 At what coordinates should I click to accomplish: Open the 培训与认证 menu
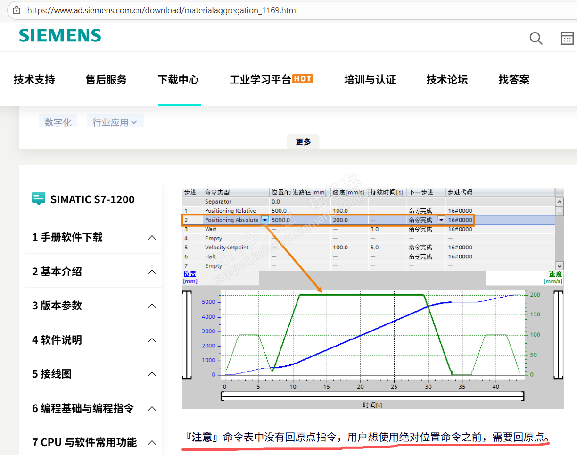(370, 80)
